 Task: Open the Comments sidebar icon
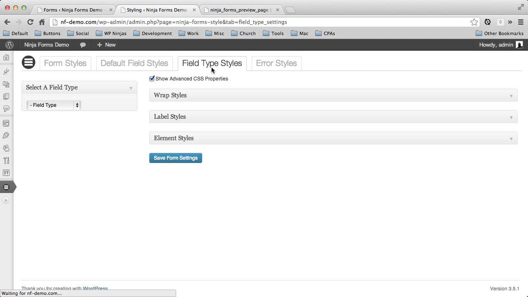pos(6,109)
